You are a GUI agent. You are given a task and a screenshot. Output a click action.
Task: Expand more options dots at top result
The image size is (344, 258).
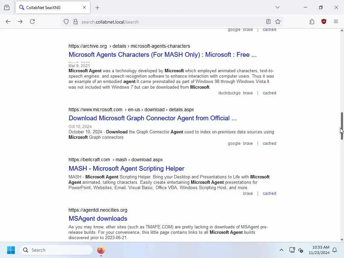coord(258,30)
